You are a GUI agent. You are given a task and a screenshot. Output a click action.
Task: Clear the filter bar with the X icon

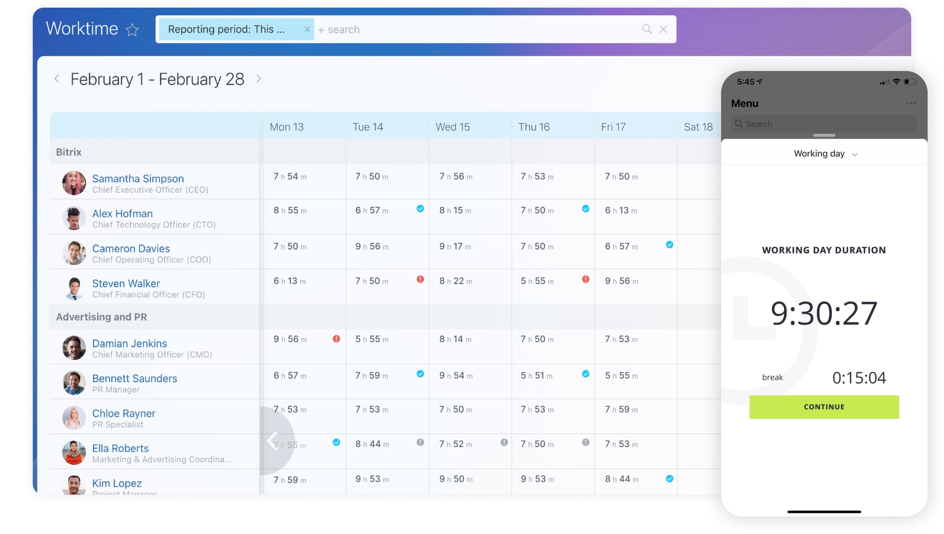point(663,29)
